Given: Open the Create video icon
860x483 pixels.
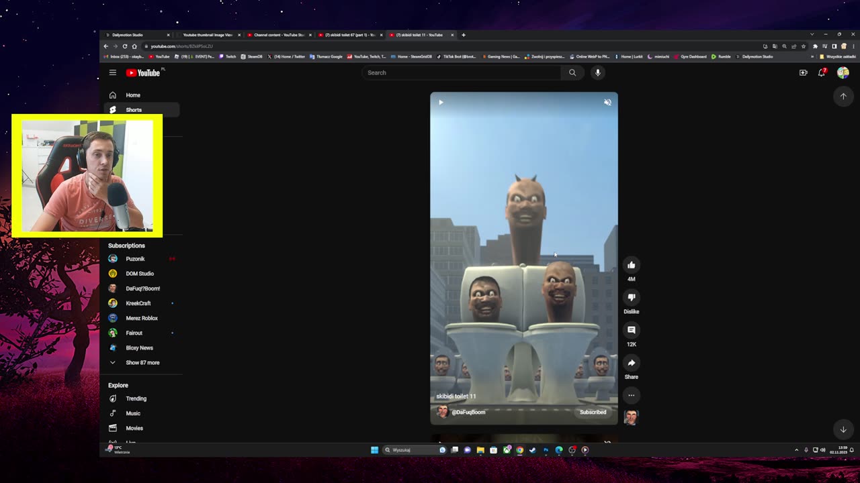Looking at the screenshot, I should (x=803, y=72).
